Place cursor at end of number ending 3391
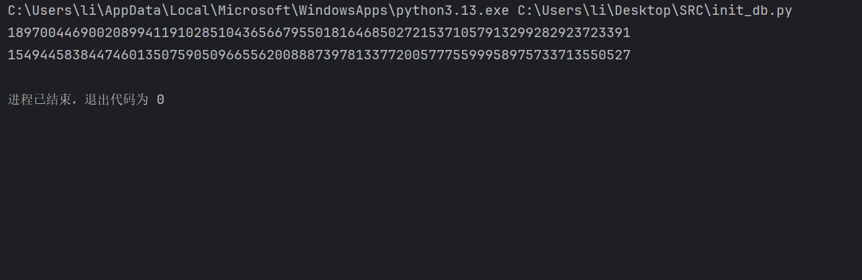862x280 pixels. pos(631,33)
